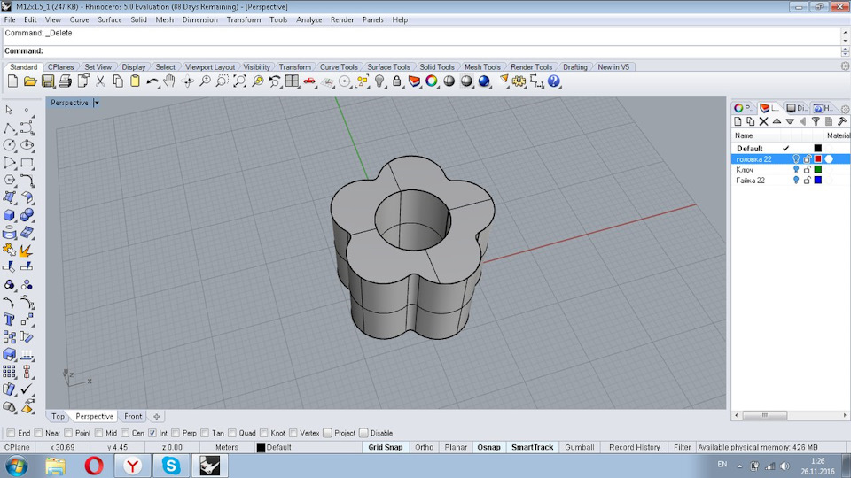Open layer tools hammer icon

click(842, 121)
